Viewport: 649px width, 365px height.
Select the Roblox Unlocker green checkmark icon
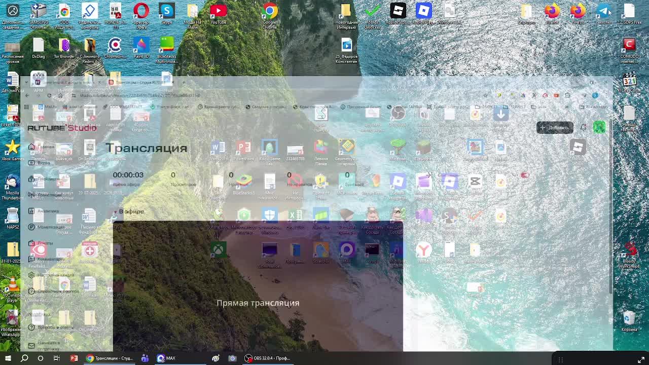[372, 14]
